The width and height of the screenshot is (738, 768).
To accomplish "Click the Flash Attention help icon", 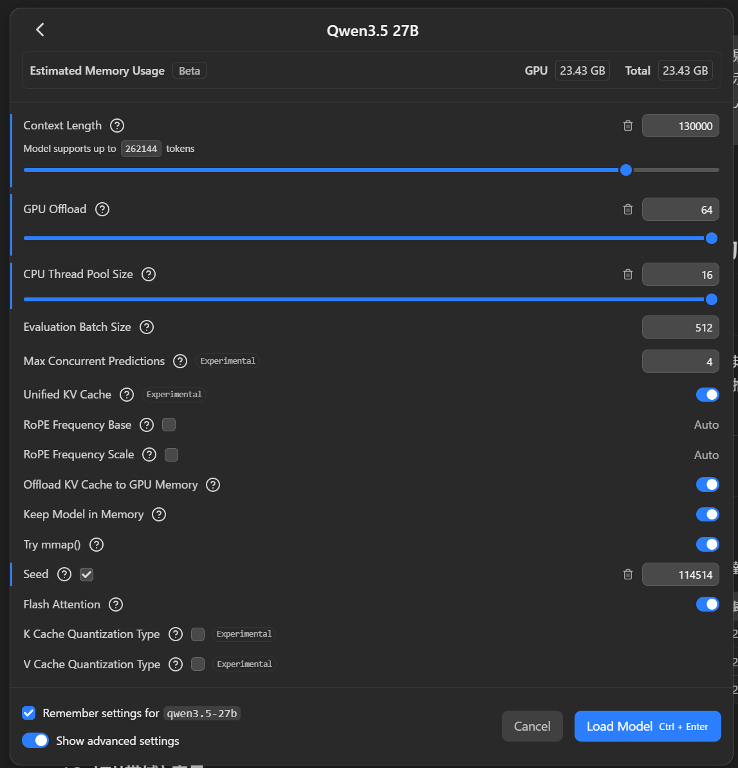I will (116, 604).
